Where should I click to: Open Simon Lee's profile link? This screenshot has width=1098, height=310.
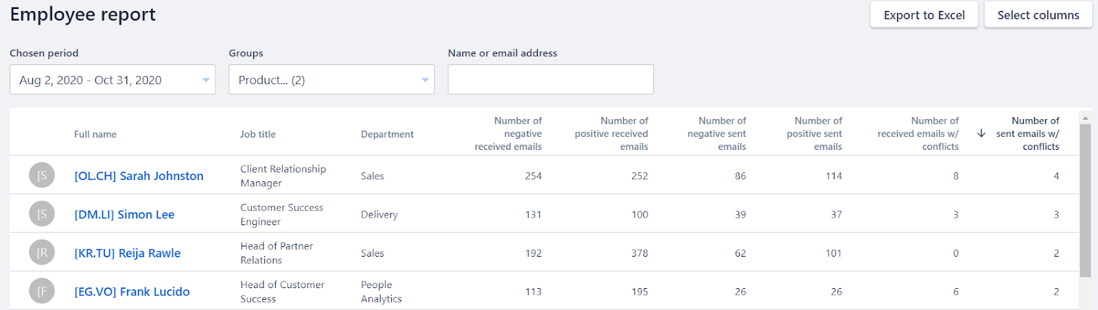[x=124, y=214]
